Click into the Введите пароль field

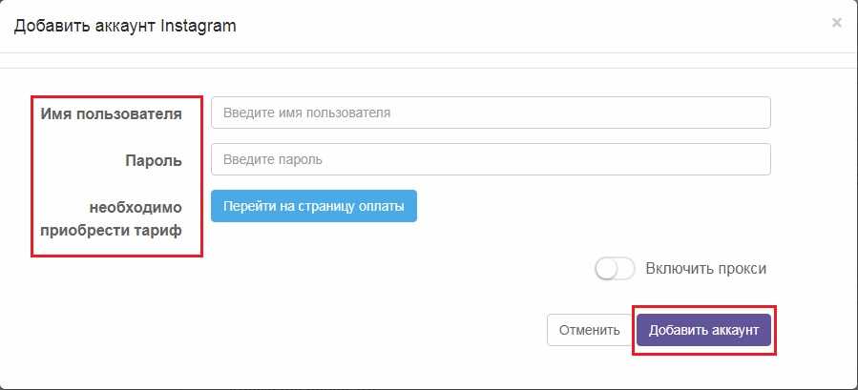click(491, 159)
